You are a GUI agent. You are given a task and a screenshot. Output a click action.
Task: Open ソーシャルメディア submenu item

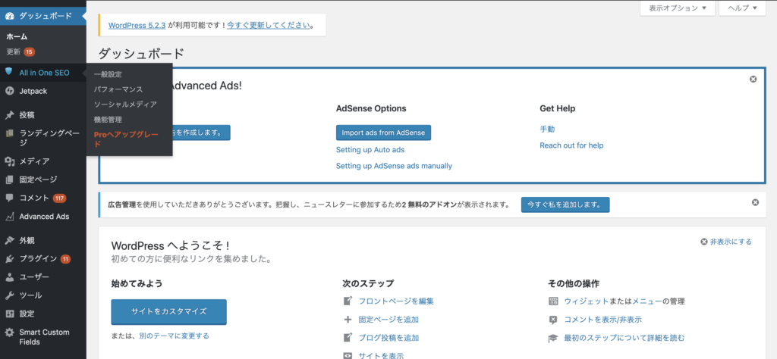tap(125, 105)
